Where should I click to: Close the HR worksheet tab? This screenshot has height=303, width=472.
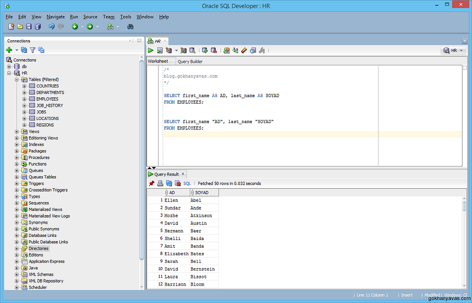point(165,41)
